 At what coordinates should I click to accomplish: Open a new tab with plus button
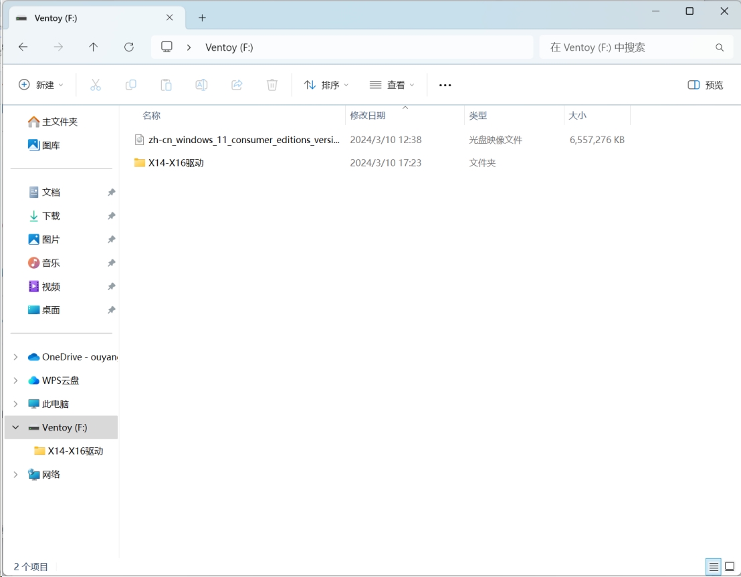pos(202,18)
